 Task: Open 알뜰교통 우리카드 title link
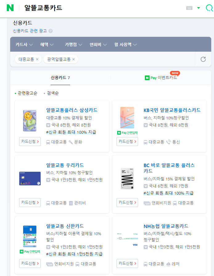tap(65, 165)
